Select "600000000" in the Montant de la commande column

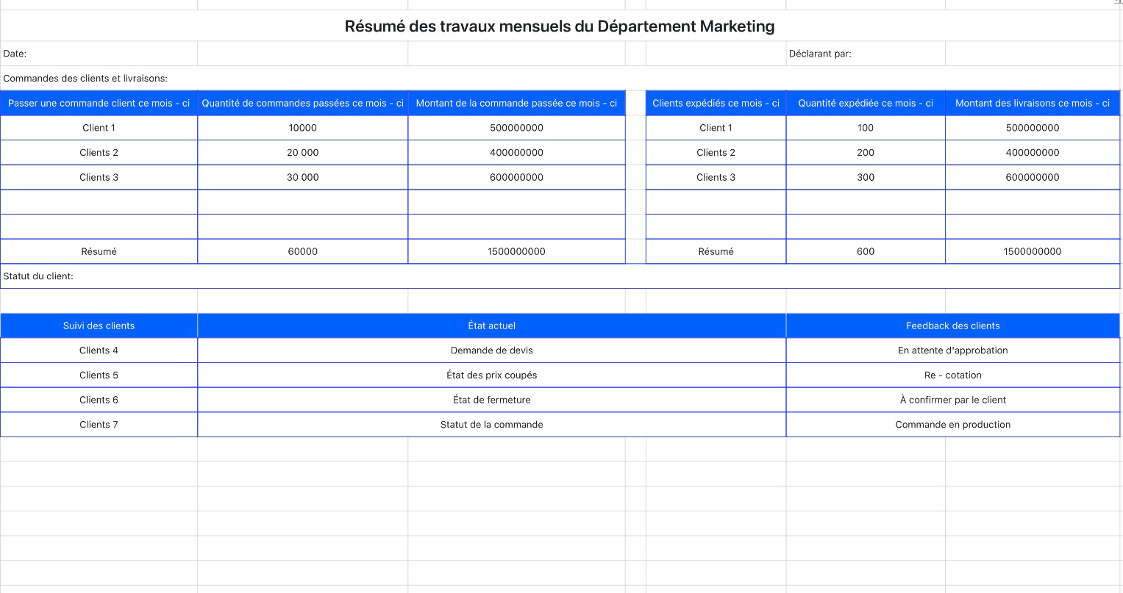tap(516, 178)
